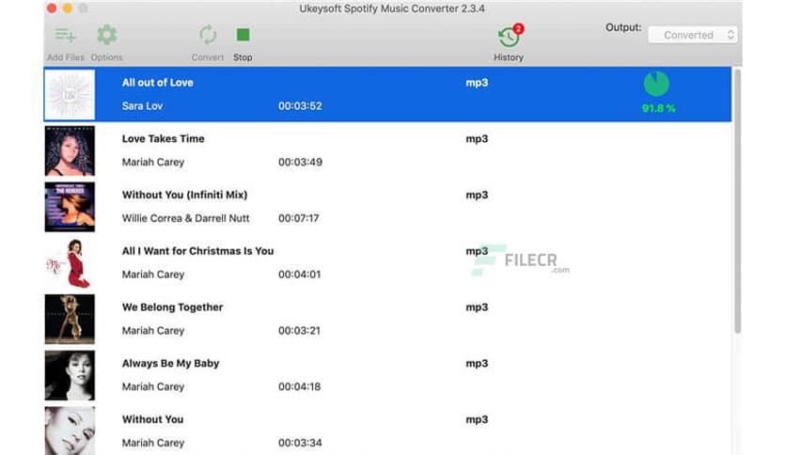Select the Love Takes Time album cover

pyautogui.click(x=70, y=150)
